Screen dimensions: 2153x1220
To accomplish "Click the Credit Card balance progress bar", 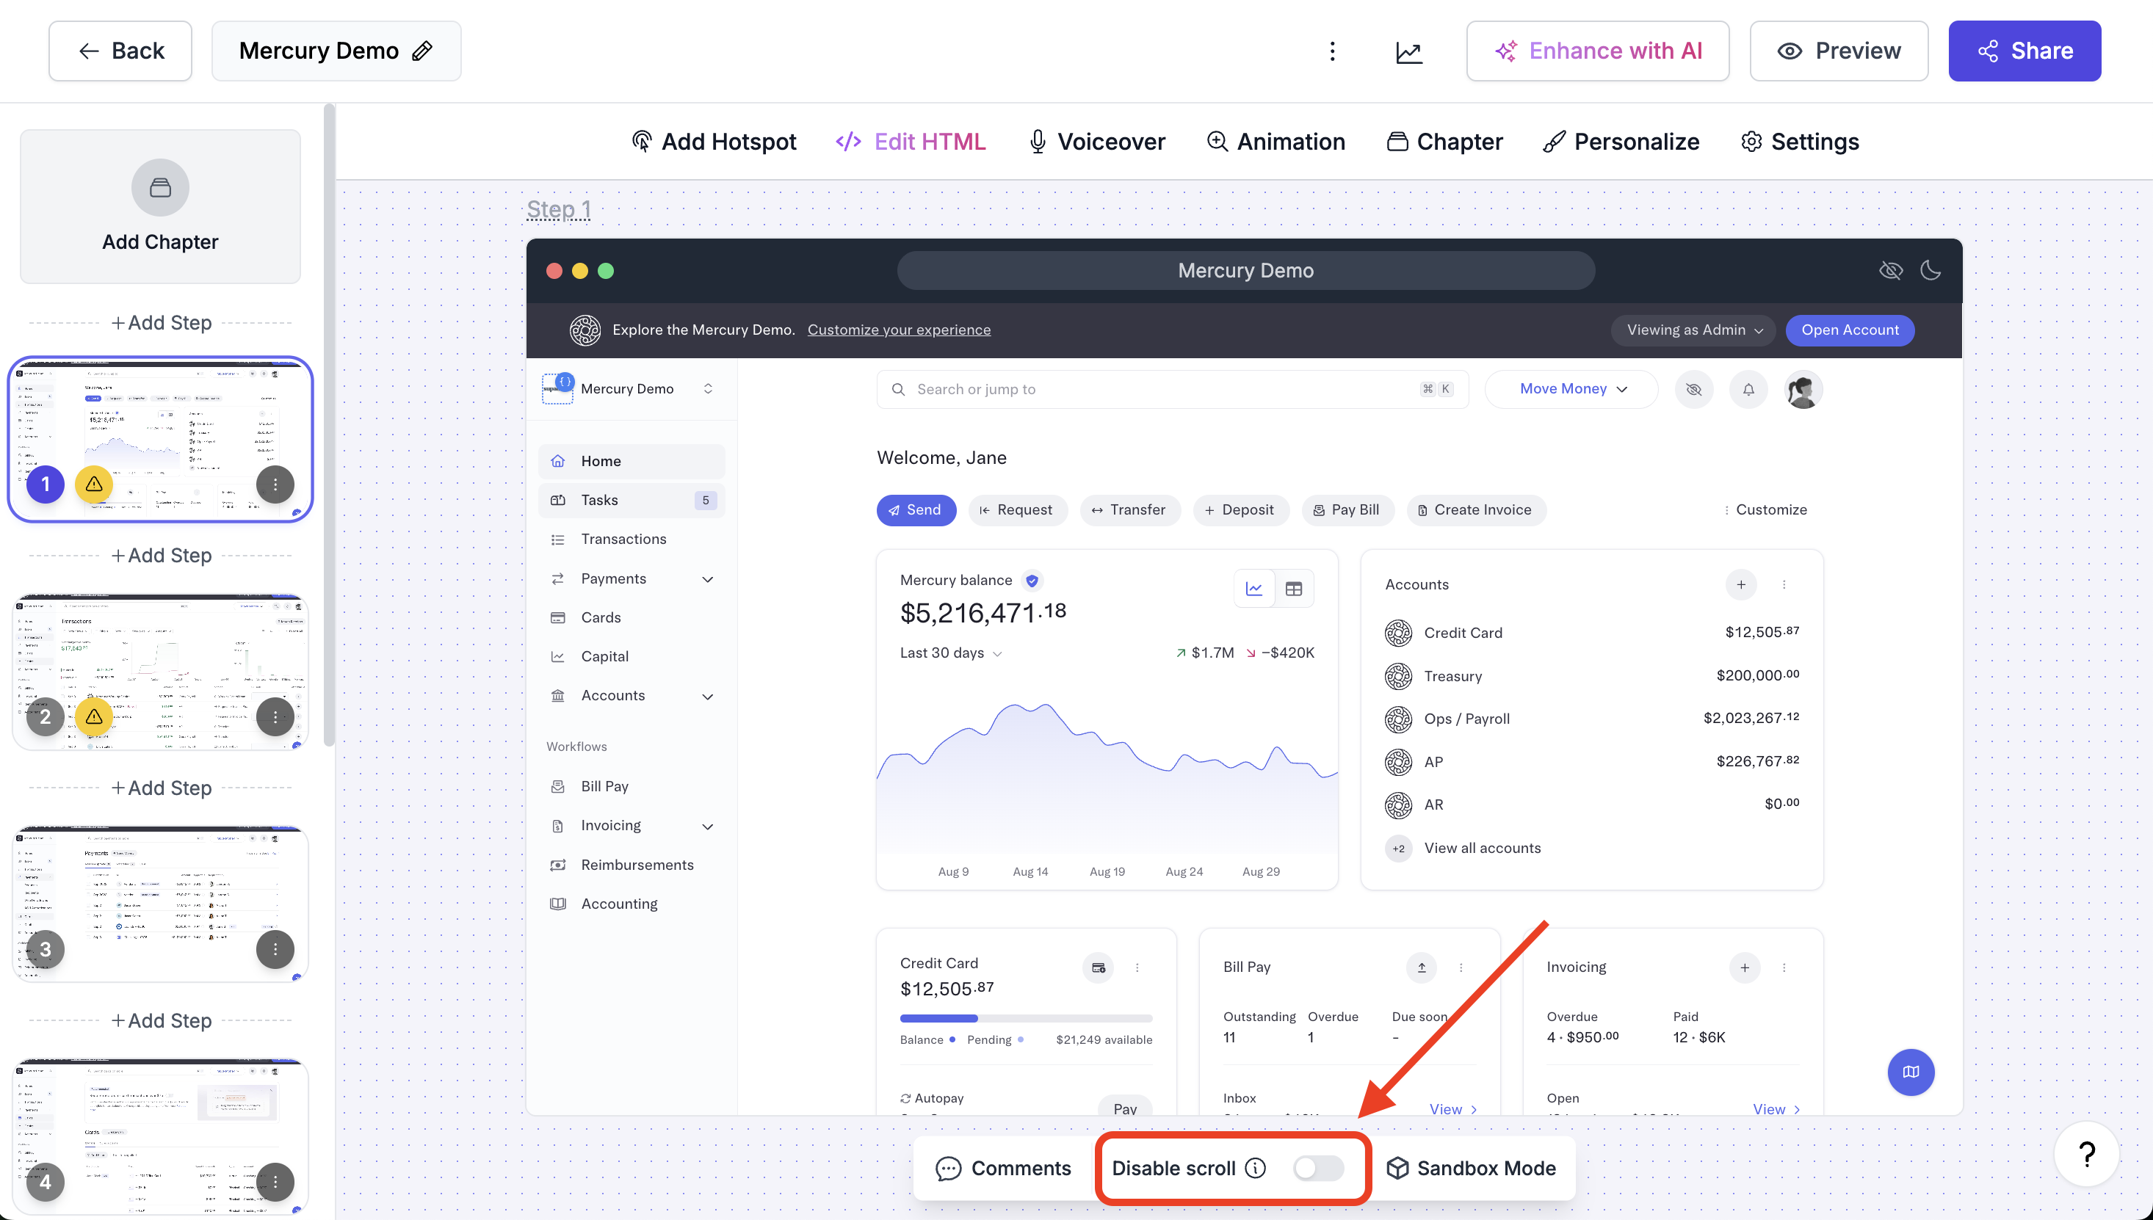I will [x=1026, y=1018].
